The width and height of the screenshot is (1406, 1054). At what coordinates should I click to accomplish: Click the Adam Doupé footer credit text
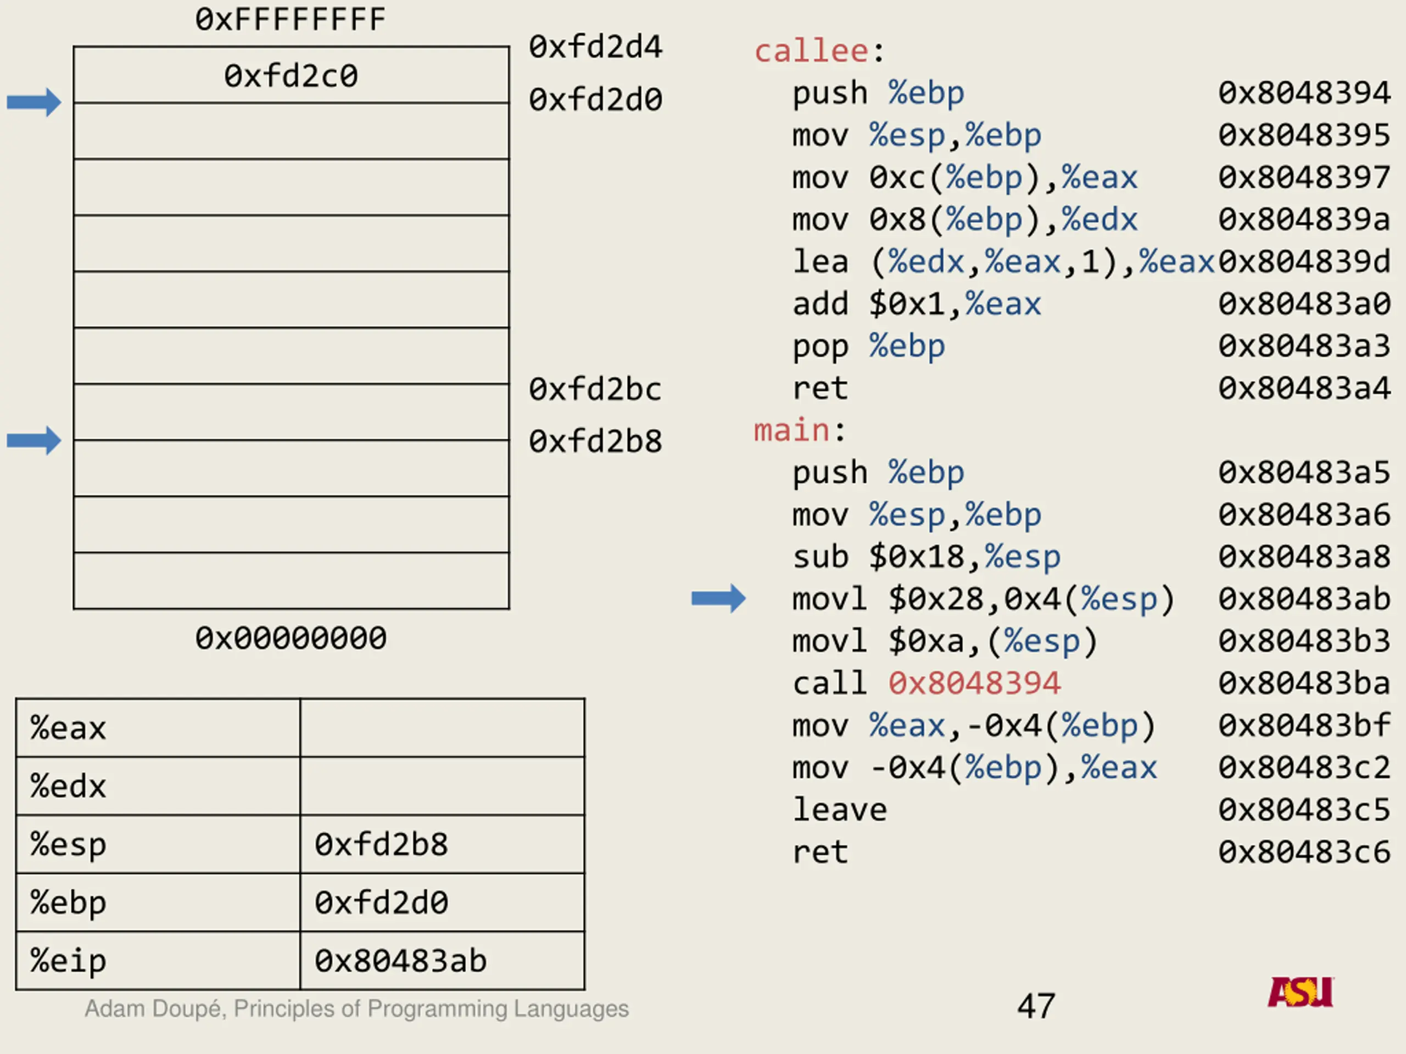coord(356,1009)
